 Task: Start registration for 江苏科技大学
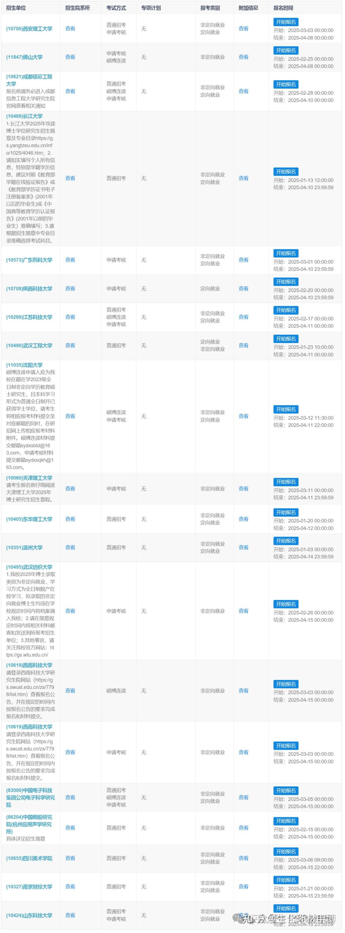[286, 310]
